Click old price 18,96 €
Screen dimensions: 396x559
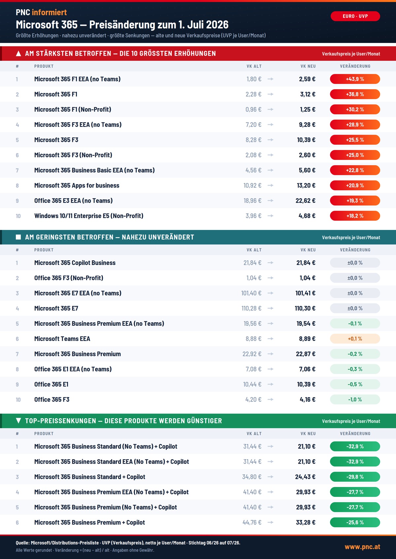click(252, 201)
